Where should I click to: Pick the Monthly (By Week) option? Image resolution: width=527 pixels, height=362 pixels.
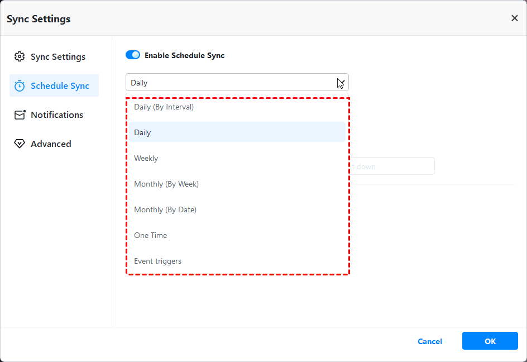coord(166,184)
